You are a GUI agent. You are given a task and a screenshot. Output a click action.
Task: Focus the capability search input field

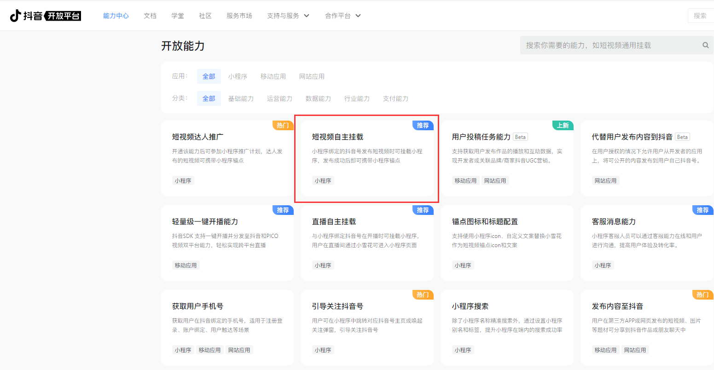click(608, 45)
